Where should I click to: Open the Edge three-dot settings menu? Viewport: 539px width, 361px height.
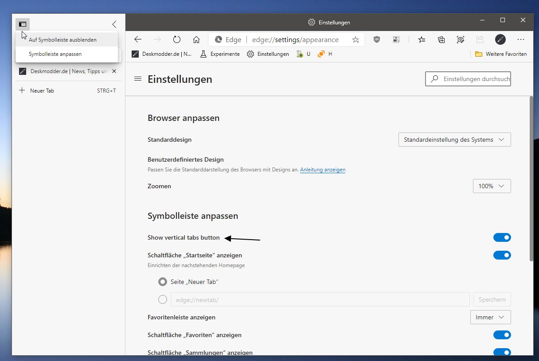point(521,39)
